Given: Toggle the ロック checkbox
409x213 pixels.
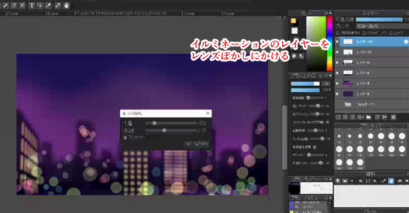Looking at the screenshot, I should click(390, 33).
